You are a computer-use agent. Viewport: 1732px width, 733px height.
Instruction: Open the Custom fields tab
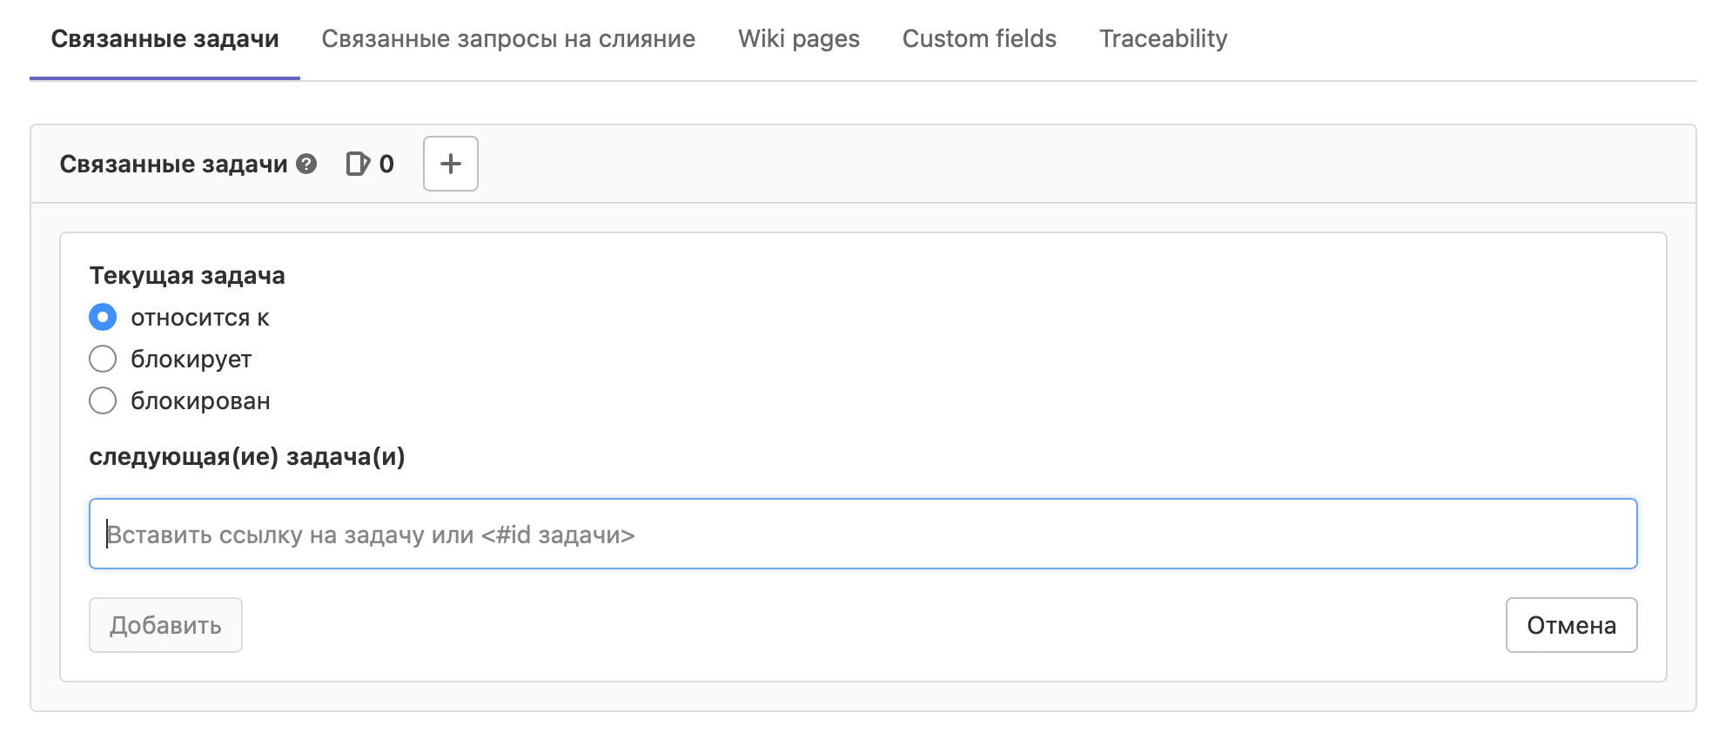[x=979, y=39]
